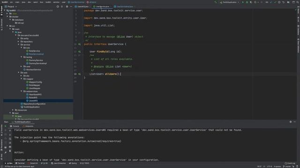Open the TODO tool window

[x=84, y=163]
